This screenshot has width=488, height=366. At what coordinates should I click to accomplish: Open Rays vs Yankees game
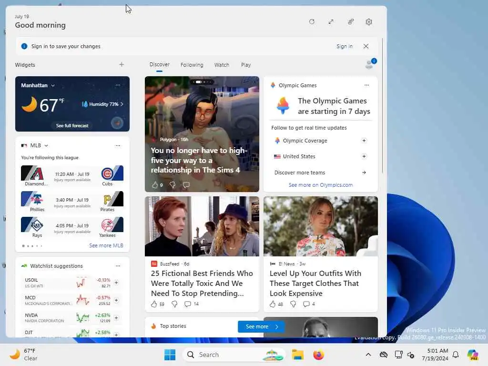pyautogui.click(x=72, y=227)
